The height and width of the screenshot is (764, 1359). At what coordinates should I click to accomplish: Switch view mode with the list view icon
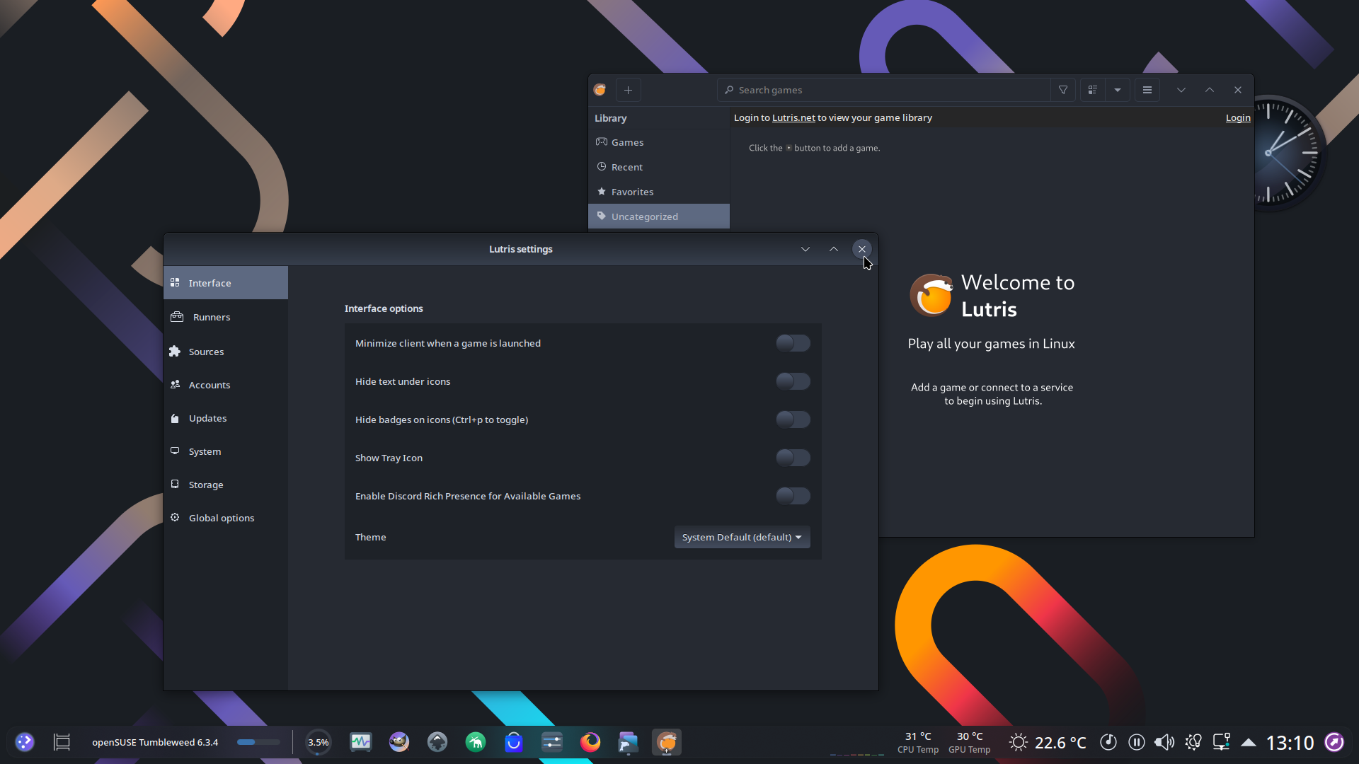click(1093, 90)
